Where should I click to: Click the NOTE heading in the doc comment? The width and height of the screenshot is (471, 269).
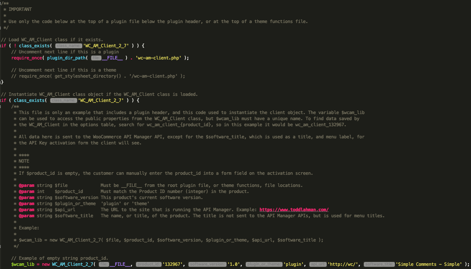pos(24,161)
